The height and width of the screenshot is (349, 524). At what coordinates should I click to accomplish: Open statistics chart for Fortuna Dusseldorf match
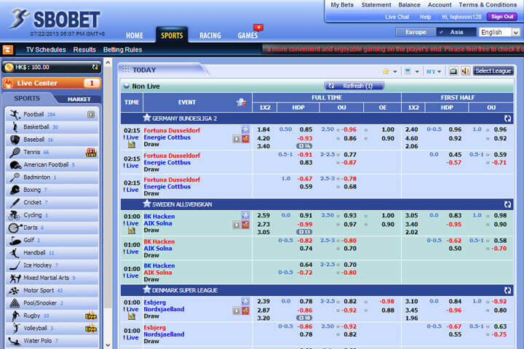click(132, 144)
